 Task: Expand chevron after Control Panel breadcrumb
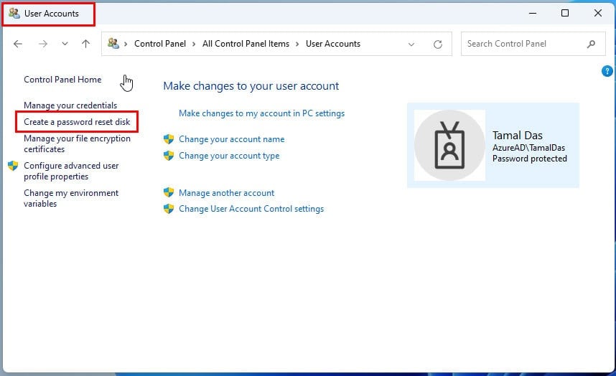[x=194, y=44]
